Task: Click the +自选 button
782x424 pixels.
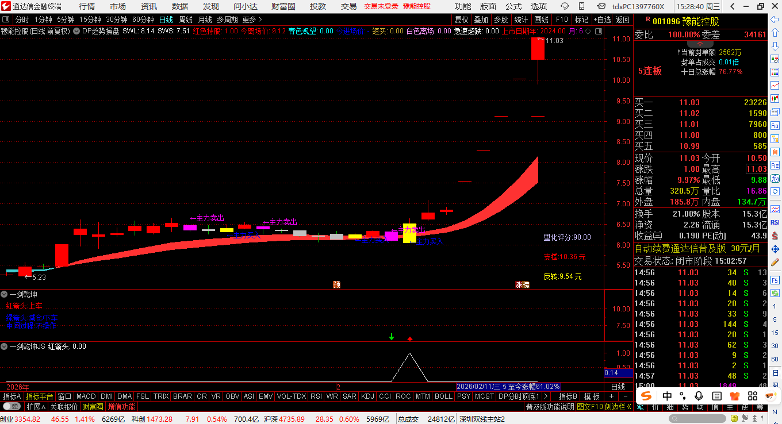Action: [x=603, y=20]
